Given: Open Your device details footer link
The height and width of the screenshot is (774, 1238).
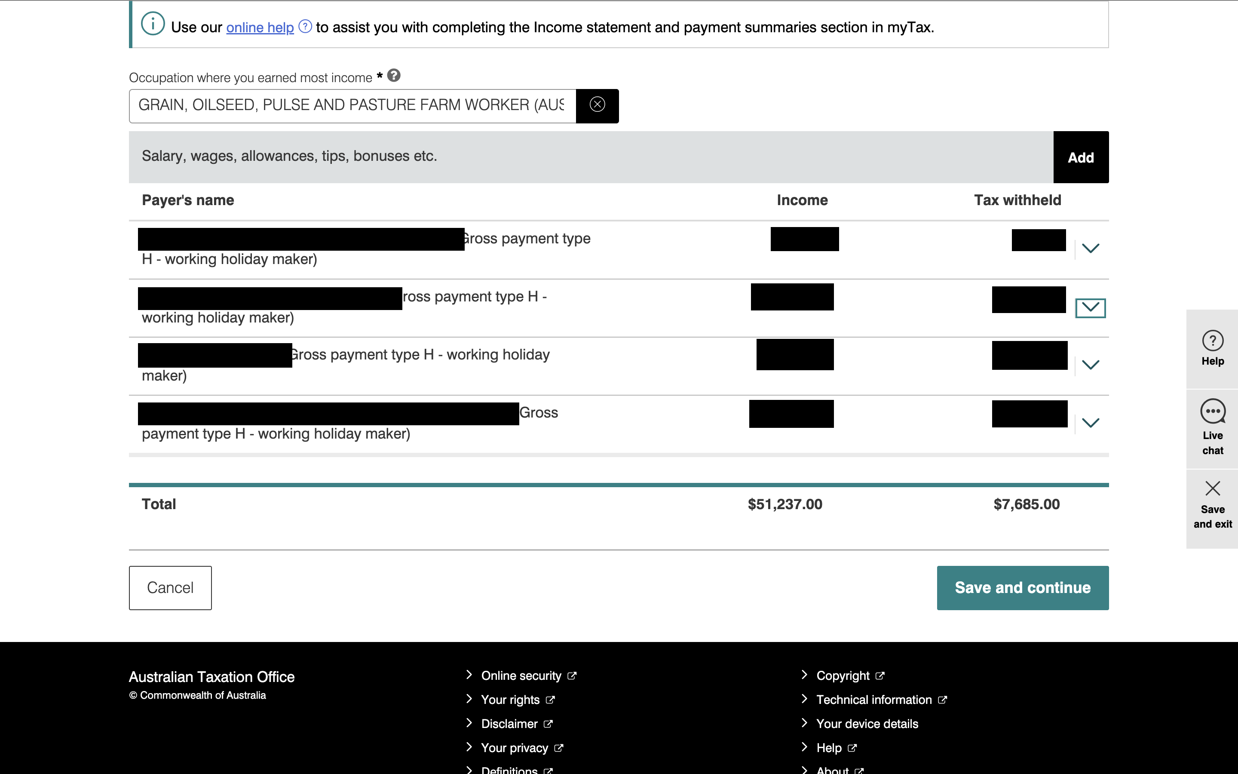Looking at the screenshot, I should pyautogui.click(x=867, y=724).
